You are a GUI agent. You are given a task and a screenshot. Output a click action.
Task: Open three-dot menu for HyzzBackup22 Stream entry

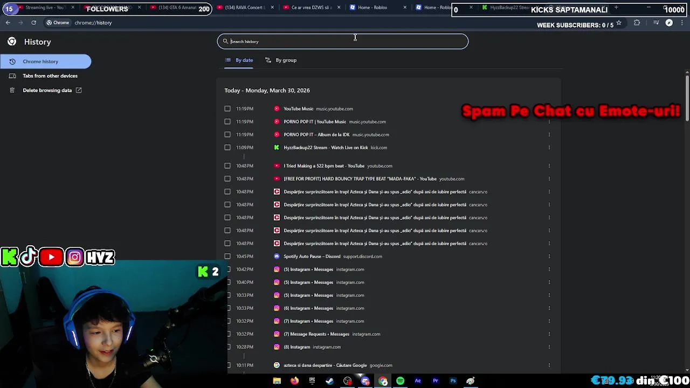click(549, 148)
